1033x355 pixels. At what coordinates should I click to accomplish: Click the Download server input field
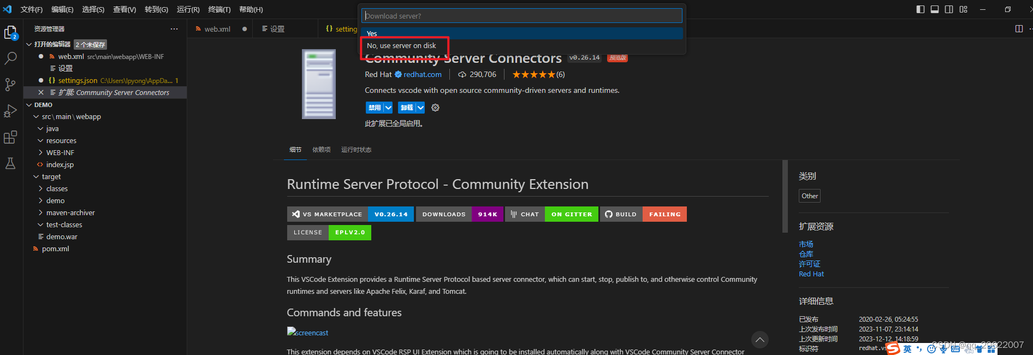coord(522,16)
